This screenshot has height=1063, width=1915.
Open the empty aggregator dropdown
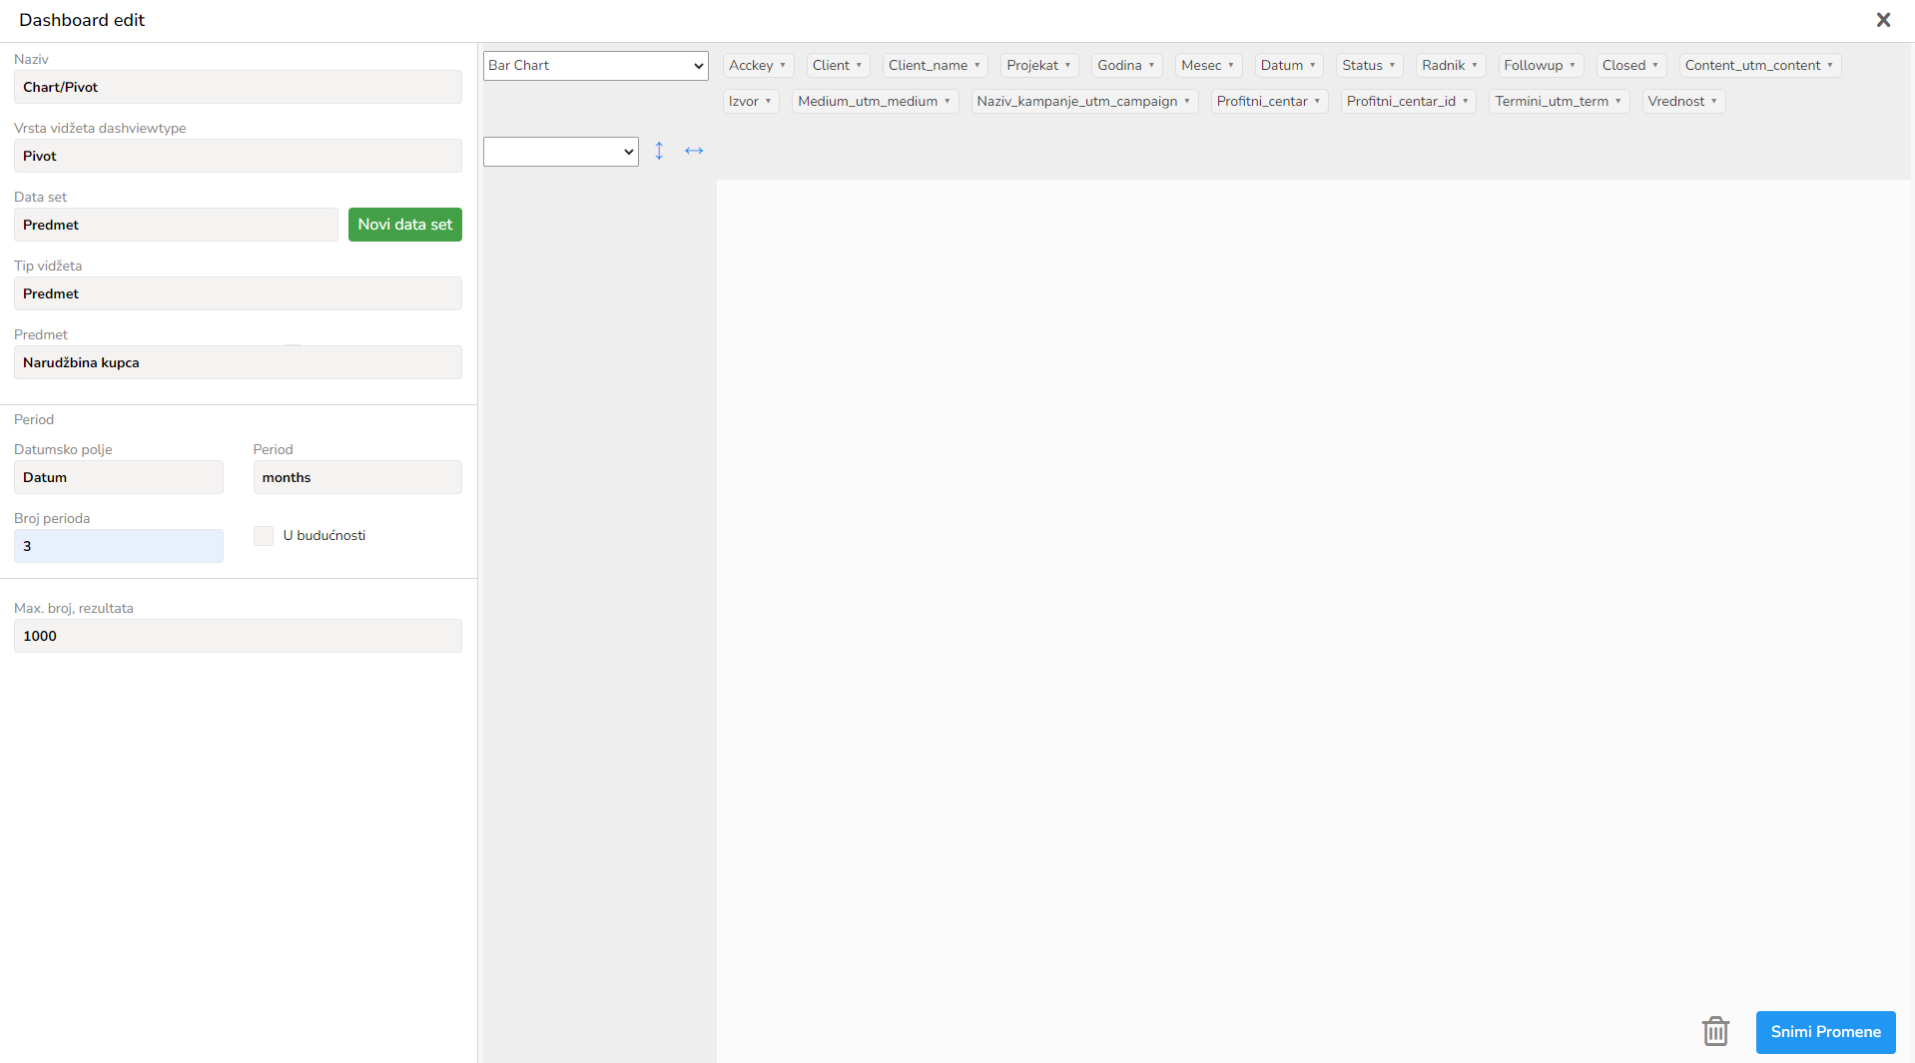coord(561,152)
